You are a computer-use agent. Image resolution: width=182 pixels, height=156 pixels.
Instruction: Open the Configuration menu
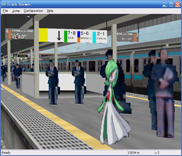(33, 11)
